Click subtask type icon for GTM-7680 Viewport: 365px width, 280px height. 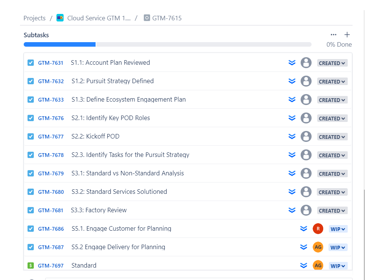[x=30, y=192]
